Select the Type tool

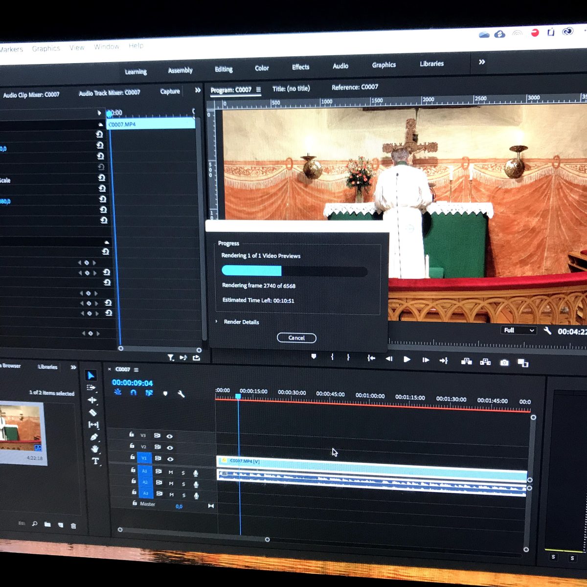tap(95, 461)
